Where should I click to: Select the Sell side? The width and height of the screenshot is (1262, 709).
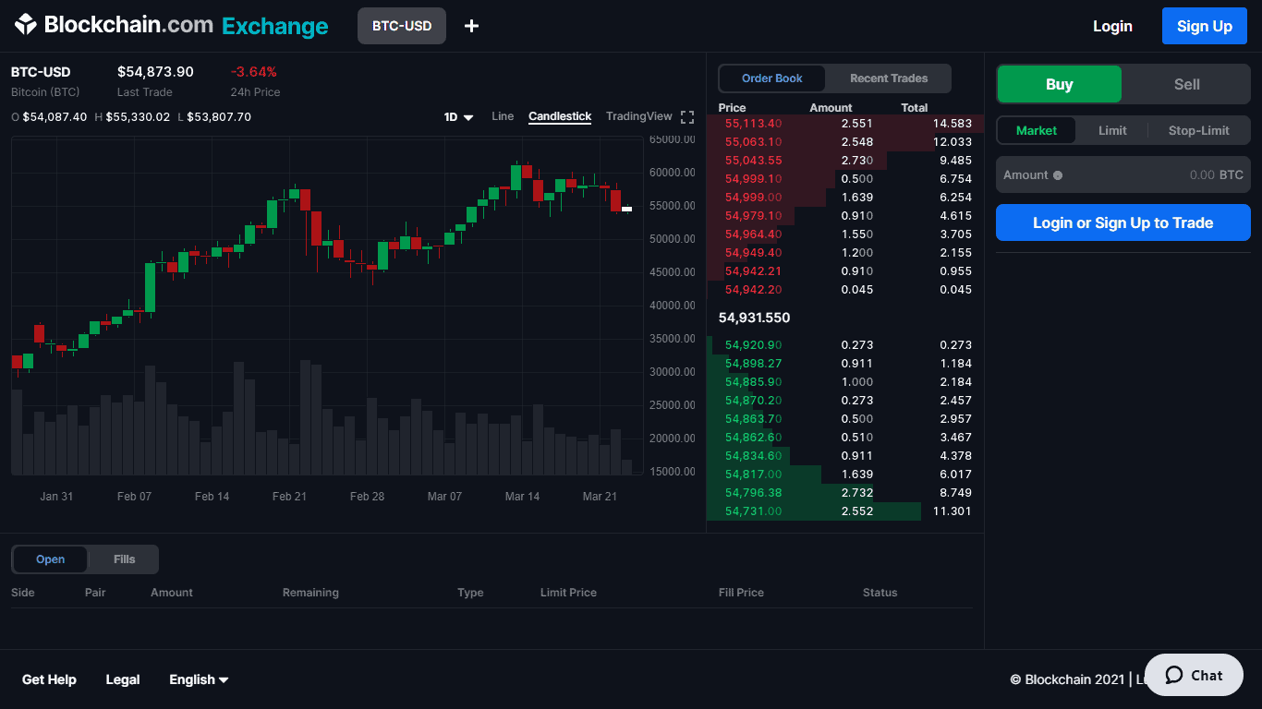click(x=1185, y=84)
